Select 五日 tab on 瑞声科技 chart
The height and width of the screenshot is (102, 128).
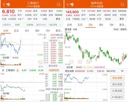(80, 25)
